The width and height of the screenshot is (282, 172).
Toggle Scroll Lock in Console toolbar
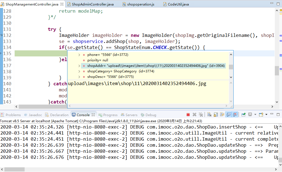coord(216,114)
